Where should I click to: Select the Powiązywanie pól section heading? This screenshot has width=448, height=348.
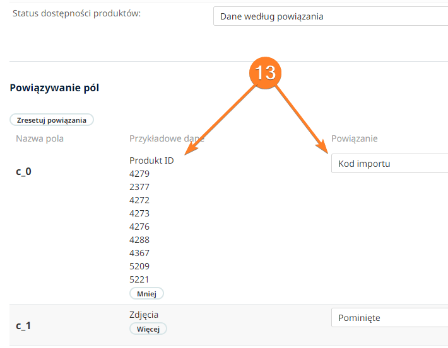pos(54,87)
